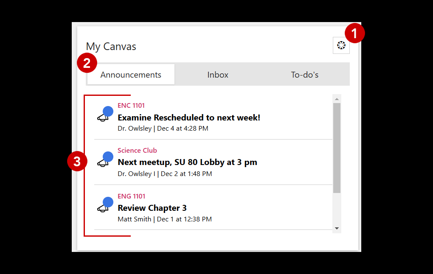Click the scrollbar up arrow
Screen dimensions: 433x274
coord(337,99)
